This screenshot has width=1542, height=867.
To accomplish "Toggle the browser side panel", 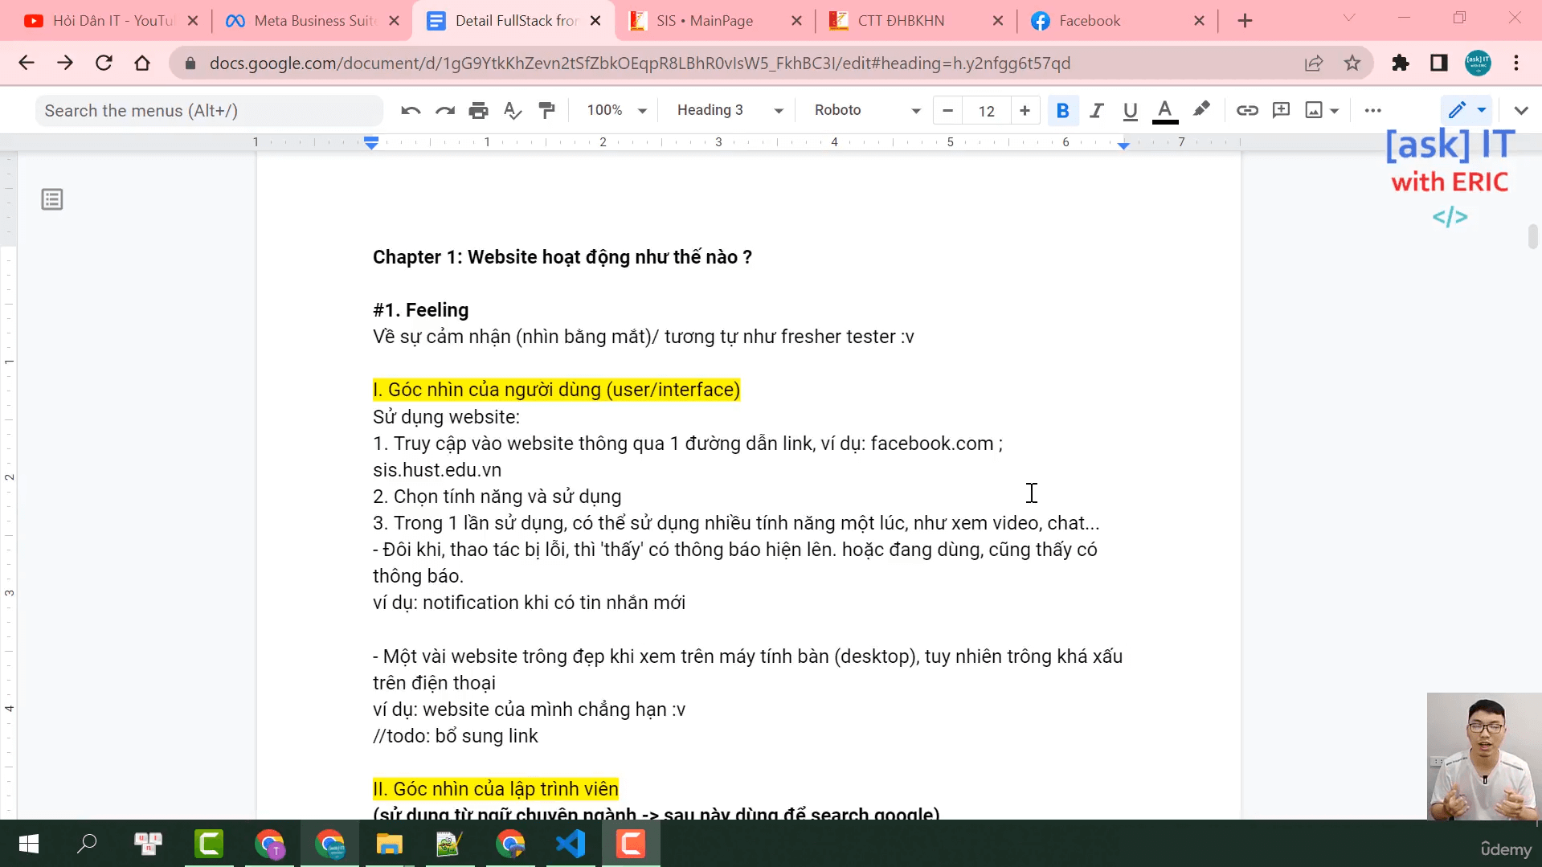I will pos(1439,63).
